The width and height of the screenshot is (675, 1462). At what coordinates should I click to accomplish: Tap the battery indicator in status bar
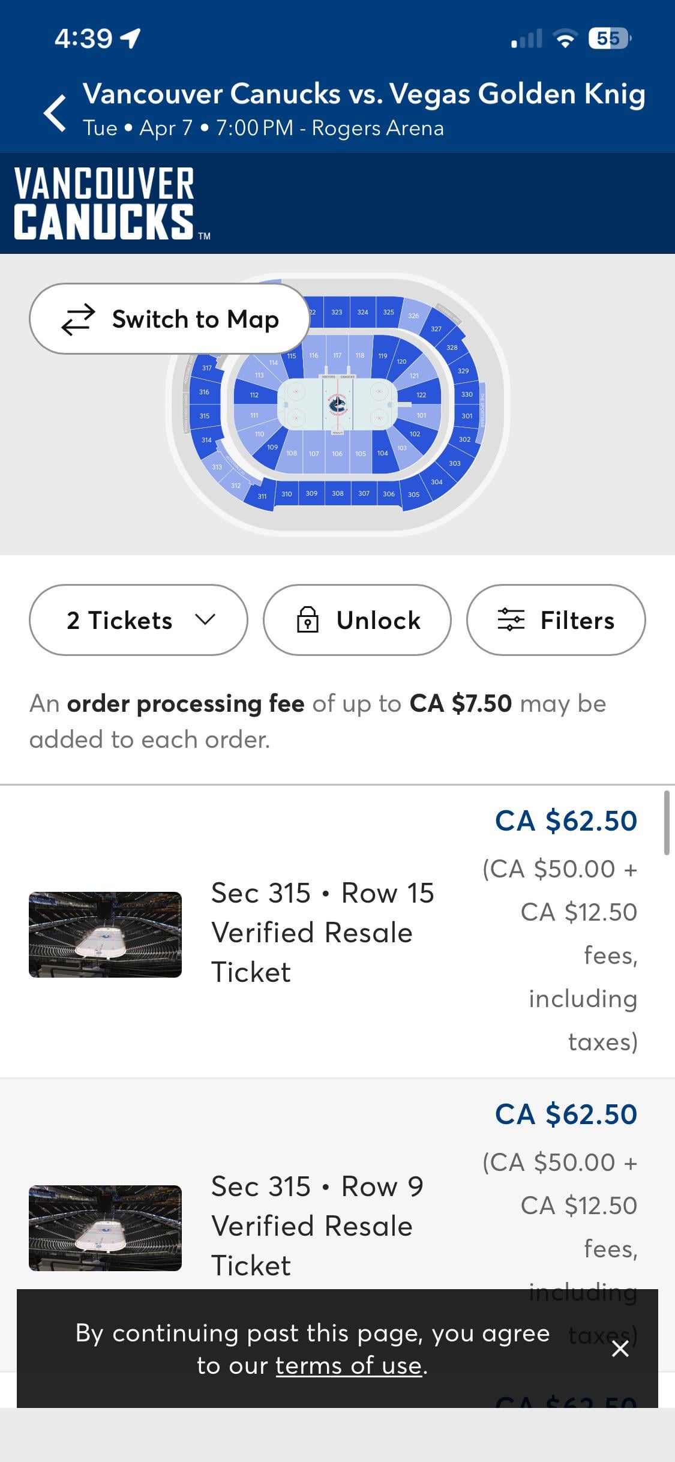pyautogui.click(x=608, y=39)
